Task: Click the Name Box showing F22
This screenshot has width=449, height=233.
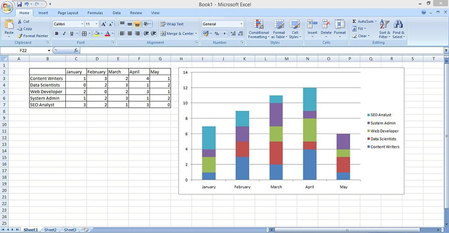Action: [x=23, y=50]
